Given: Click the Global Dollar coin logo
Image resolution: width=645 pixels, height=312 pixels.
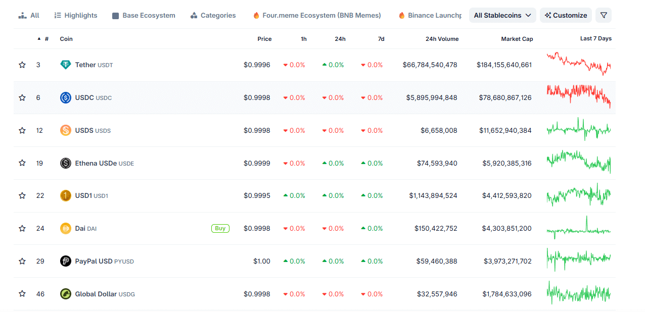Looking at the screenshot, I should click(x=66, y=293).
